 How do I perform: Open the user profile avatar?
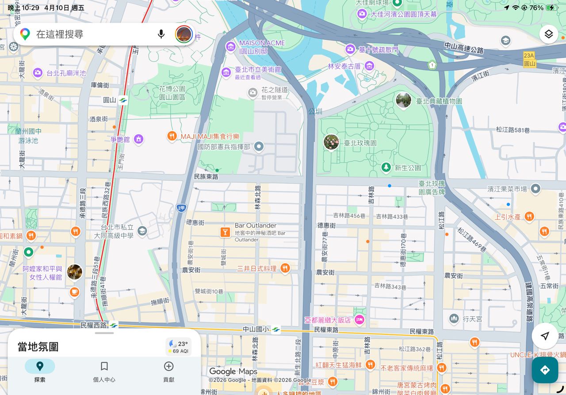click(184, 34)
